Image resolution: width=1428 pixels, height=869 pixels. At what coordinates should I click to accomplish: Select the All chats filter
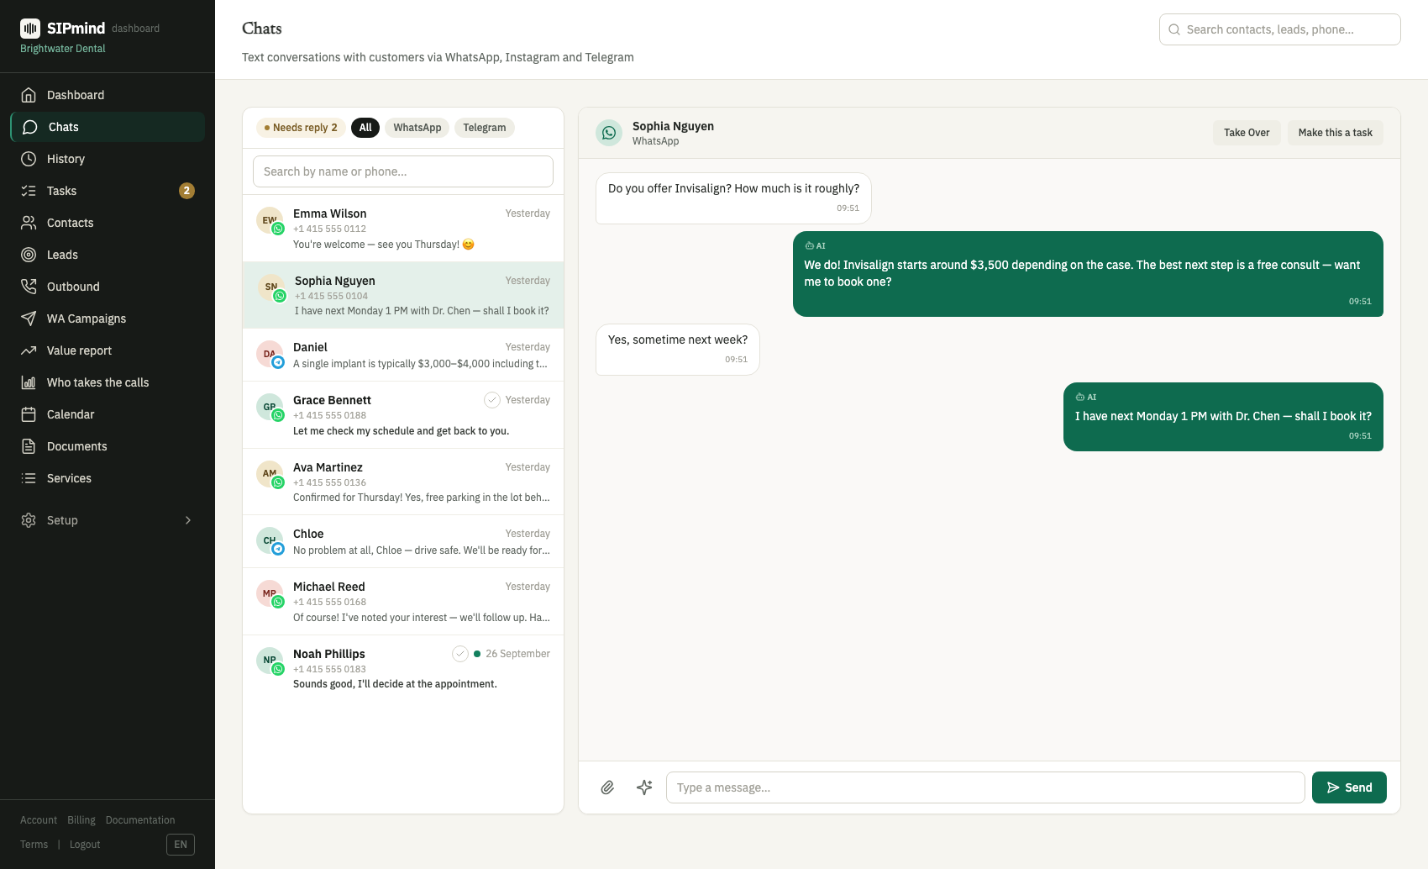[365, 128]
